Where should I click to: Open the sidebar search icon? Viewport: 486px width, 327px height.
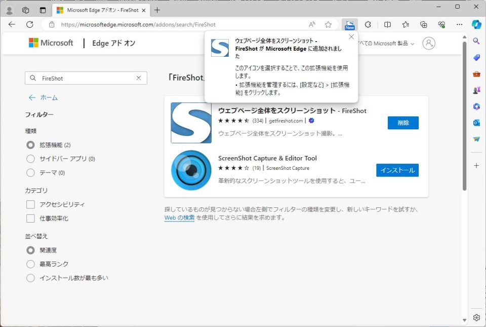click(x=476, y=41)
